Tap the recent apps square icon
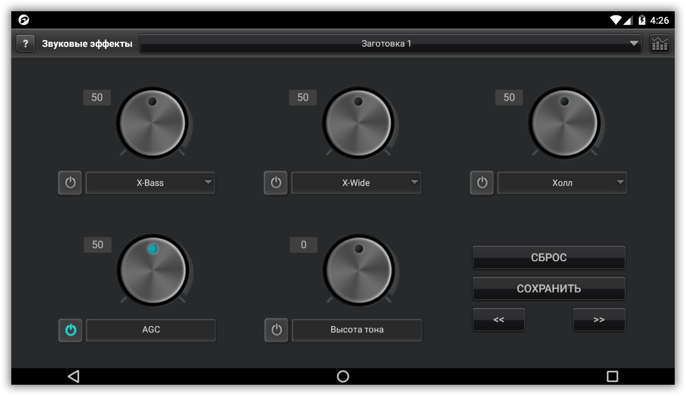686x396 pixels. (x=612, y=376)
